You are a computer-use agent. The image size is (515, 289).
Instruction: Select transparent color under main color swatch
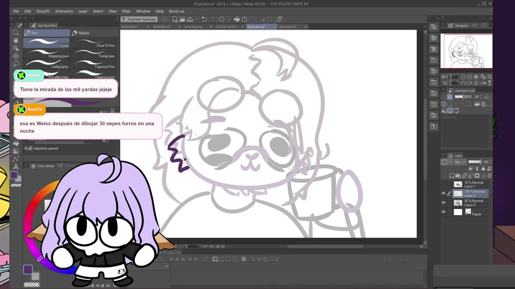tap(16, 185)
